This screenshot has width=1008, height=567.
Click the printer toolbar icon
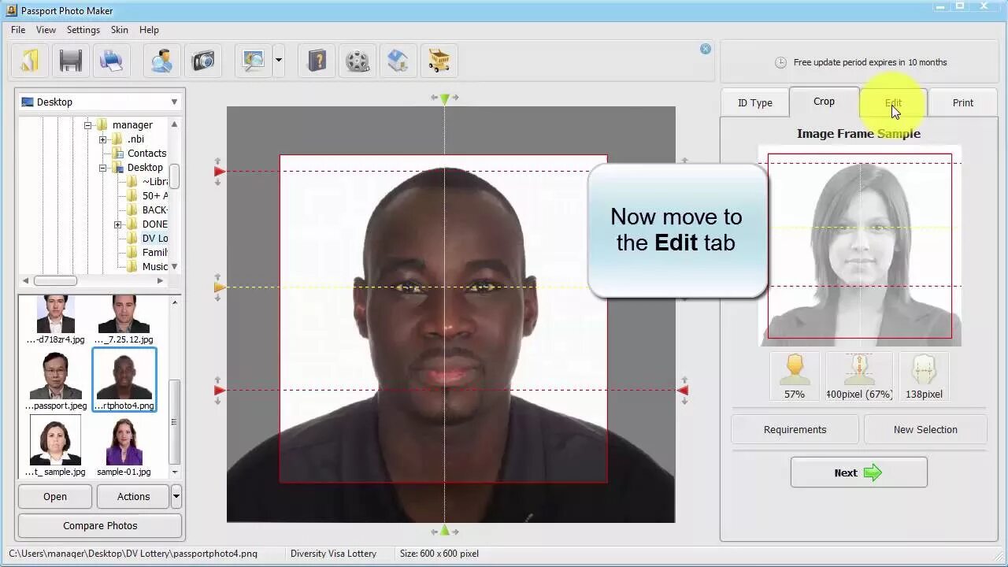tap(112, 61)
